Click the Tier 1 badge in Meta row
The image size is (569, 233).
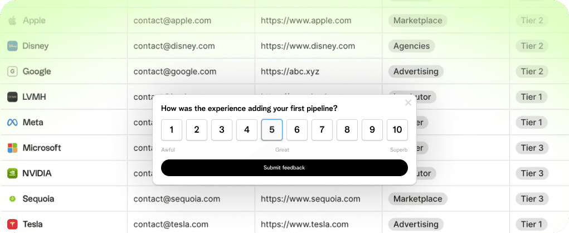coord(531,122)
